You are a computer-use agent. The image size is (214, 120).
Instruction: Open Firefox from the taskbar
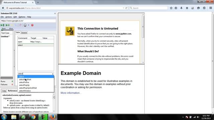pos(52,117)
